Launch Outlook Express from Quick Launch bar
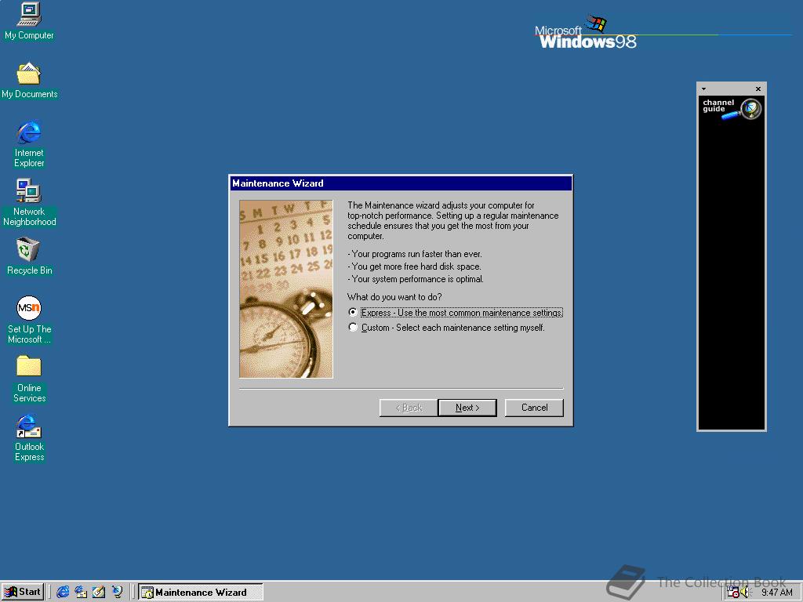Viewport: 803px width, 602px height. 81,592
